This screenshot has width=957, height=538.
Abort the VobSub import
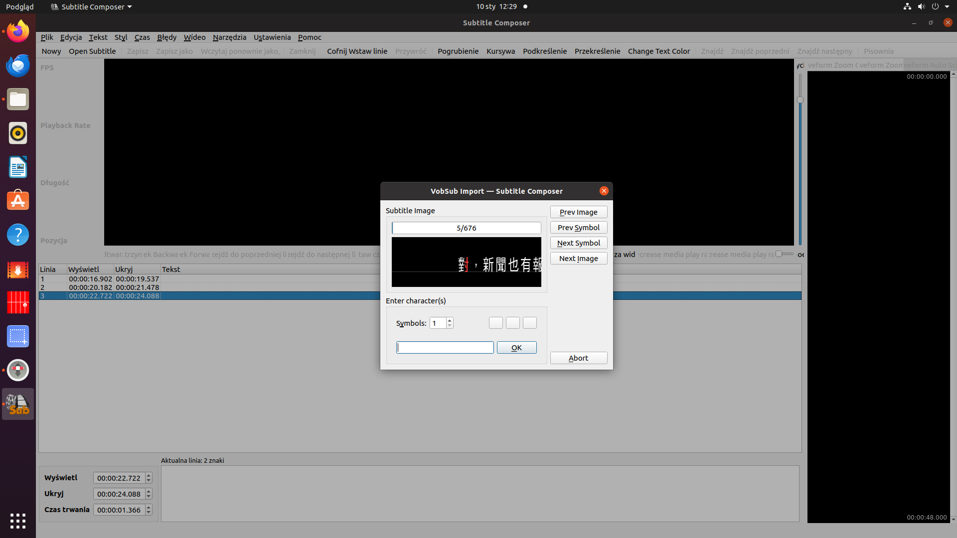[x=579, y=358]
